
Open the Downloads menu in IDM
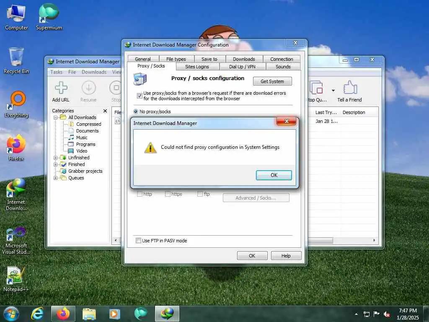coord(94,72)
